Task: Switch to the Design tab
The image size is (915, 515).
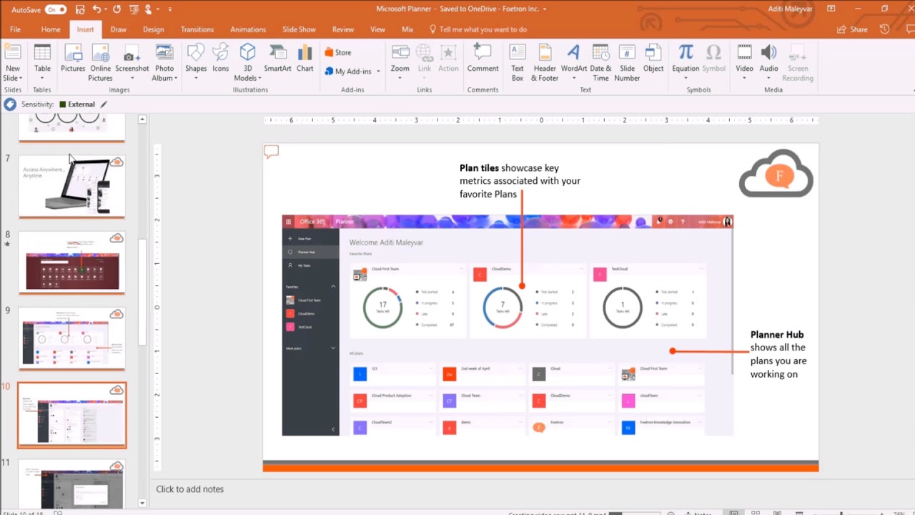Action: [x=153, y=29]
